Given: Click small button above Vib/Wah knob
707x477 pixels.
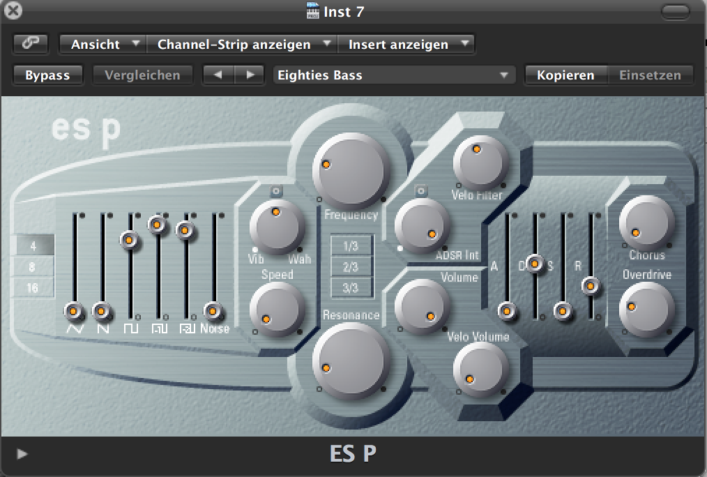Looking at the screenshot, I should (x=276, y=191).
